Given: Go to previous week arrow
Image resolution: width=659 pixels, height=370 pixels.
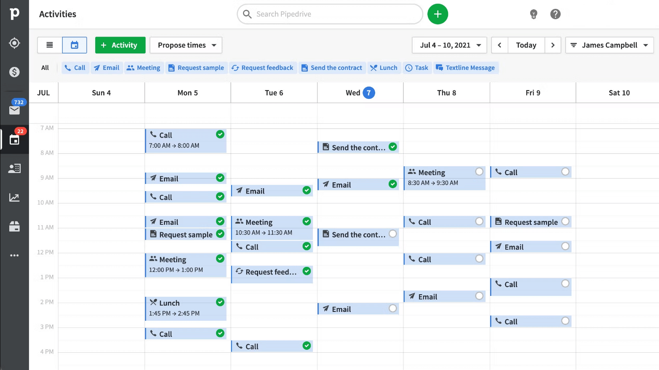Looking at the screenshot, I should coord(499,45).
